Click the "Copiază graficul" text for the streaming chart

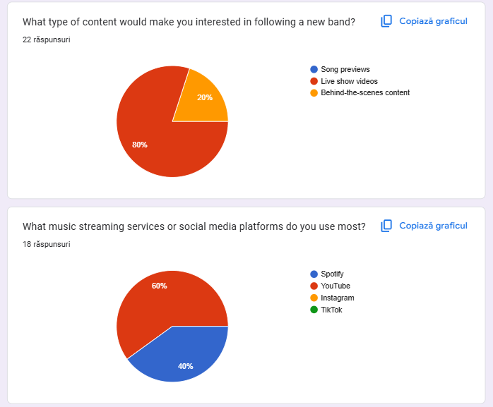click(x=433, y=226)
